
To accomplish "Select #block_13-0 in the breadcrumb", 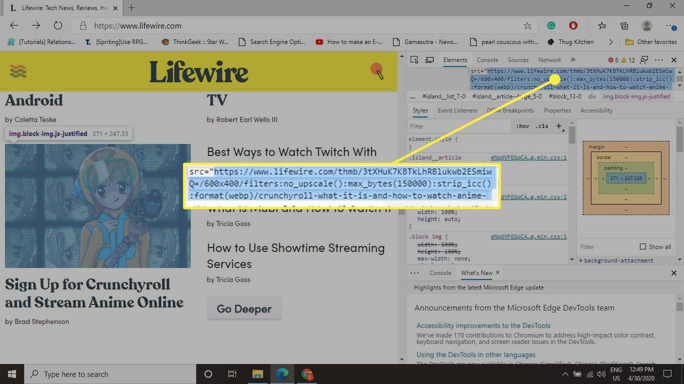I will coord(565,96).
